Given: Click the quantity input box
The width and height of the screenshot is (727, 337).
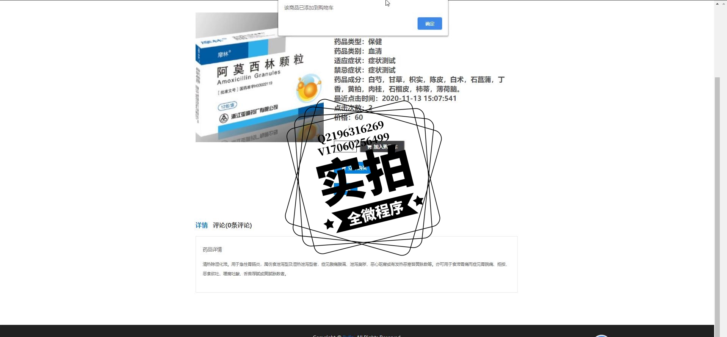Looking at the screenshot, I should point(345,147).
